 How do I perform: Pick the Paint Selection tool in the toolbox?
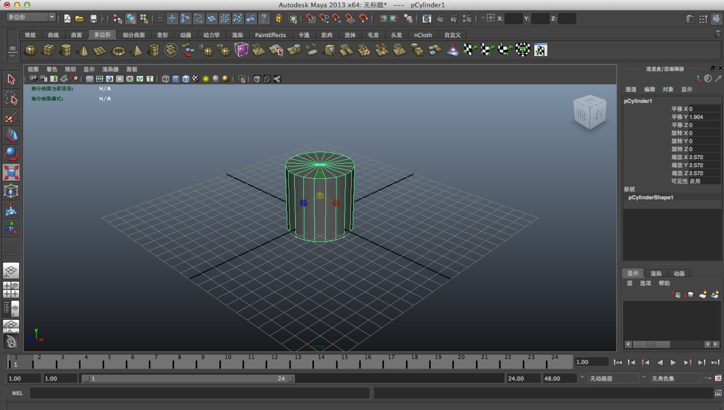point(11,117)
